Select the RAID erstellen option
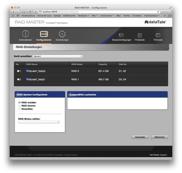The width and height of the screenshot is (182, 173). (19, 103)
